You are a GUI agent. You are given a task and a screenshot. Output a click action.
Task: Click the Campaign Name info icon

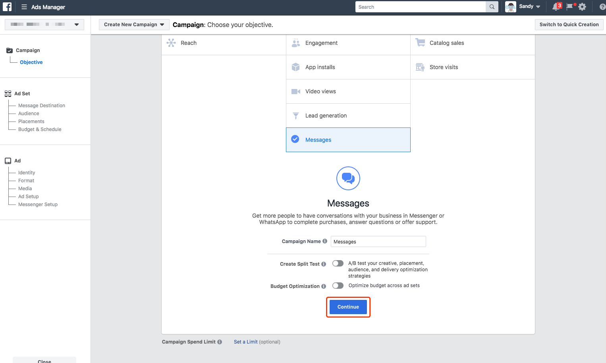click(x=325, y=241)
